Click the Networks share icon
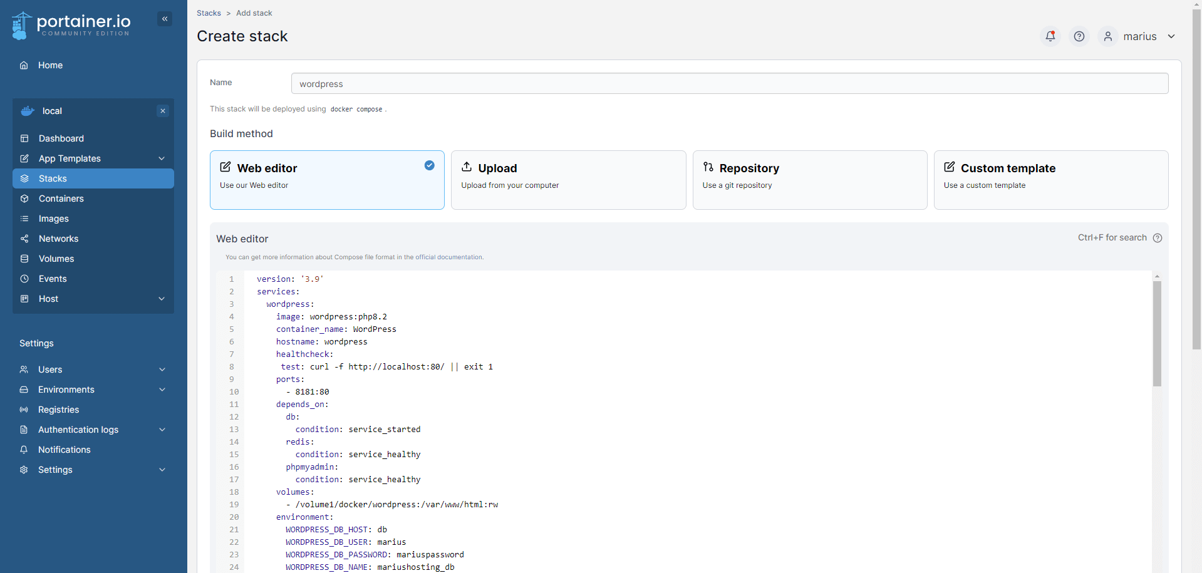The height and width of the screenshot is (573, 1202). [24, 239]
